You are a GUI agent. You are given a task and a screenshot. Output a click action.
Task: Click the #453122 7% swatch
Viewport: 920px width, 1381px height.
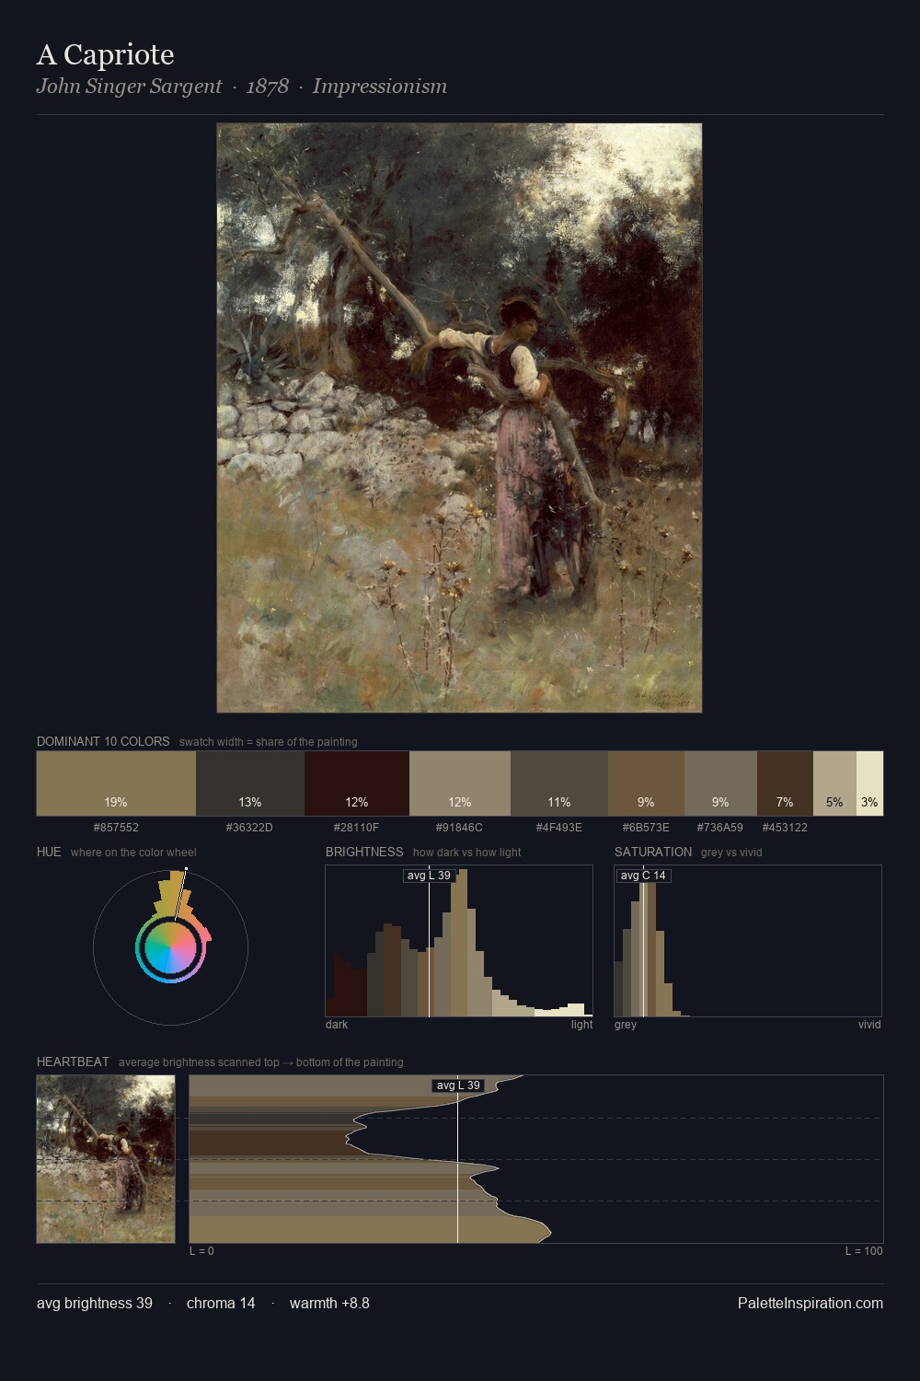point(785,783)
